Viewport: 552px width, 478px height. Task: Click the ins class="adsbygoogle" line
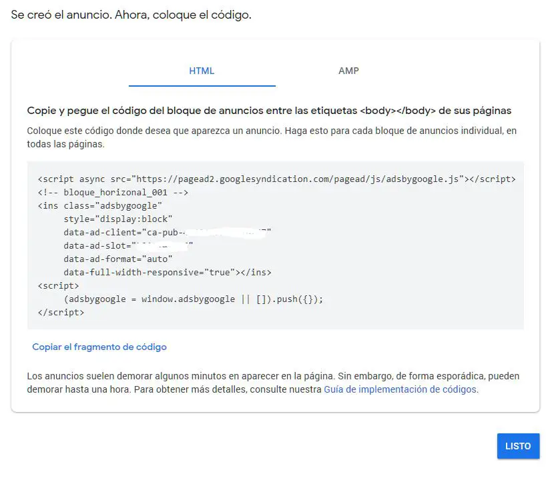pyautogui.click(x=100, y=206)
